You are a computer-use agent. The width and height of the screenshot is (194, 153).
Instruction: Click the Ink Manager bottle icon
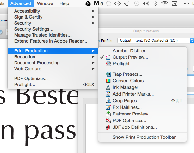click(x=108, y=87)
